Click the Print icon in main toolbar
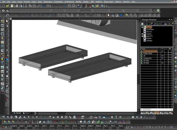177x130 pixels. pos(17,6)
